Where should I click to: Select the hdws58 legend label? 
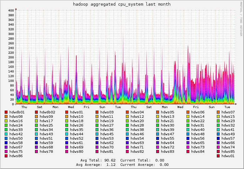coord(16,143)
